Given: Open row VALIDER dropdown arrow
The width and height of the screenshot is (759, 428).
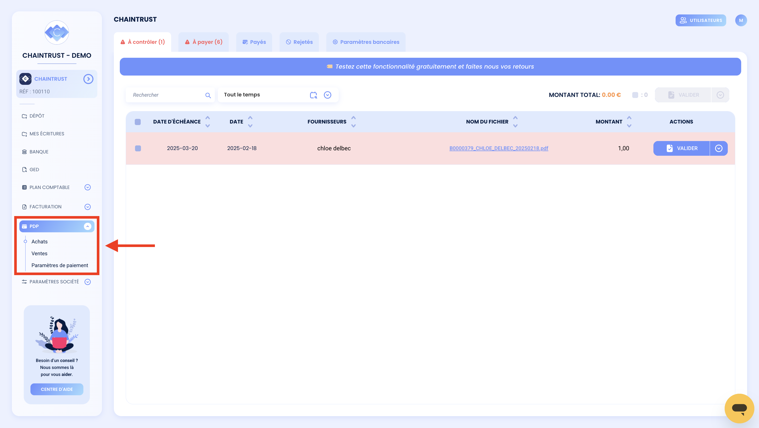Looking at the screenshot, I should tap(719, 148).
